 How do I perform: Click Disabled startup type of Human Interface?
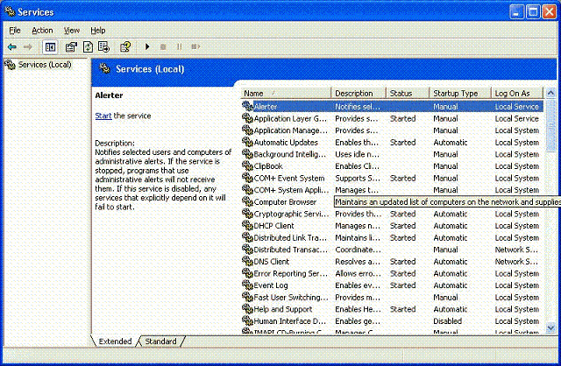point(448,321)
